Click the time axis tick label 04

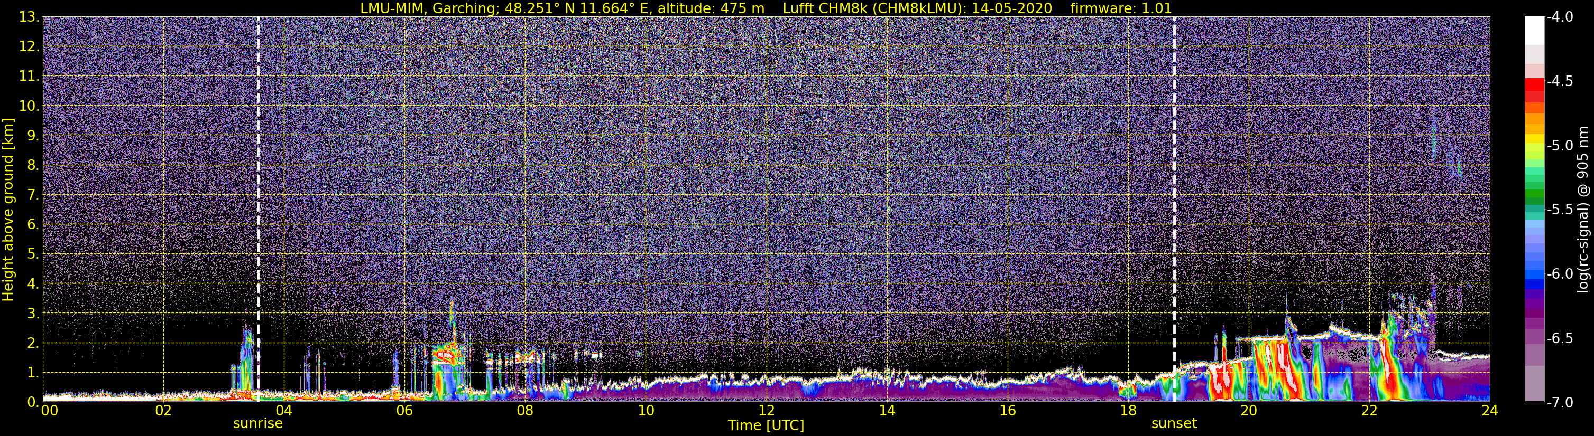click(x=284, y=411)
